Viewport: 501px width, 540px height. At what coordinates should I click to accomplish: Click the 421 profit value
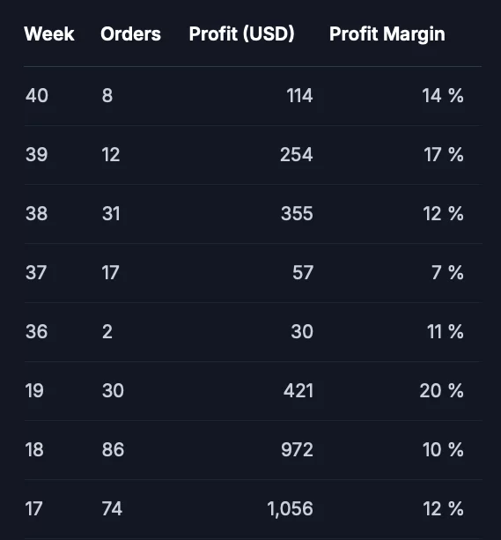(298, 390)
